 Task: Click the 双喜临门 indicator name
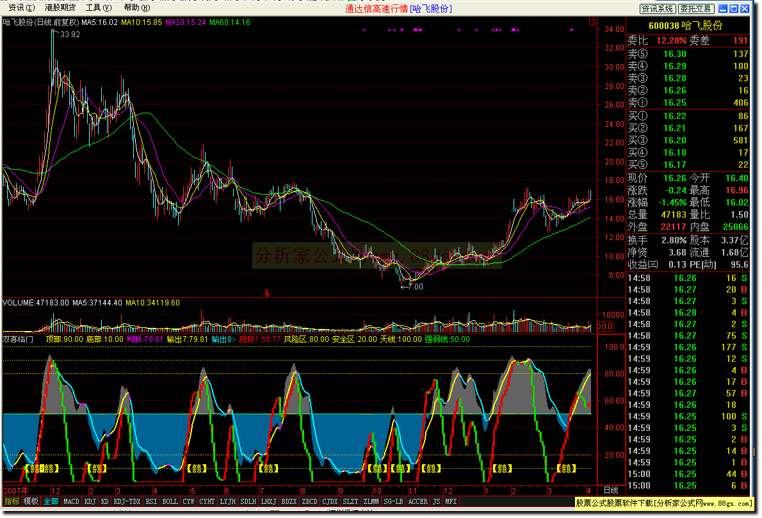(18, 339)
